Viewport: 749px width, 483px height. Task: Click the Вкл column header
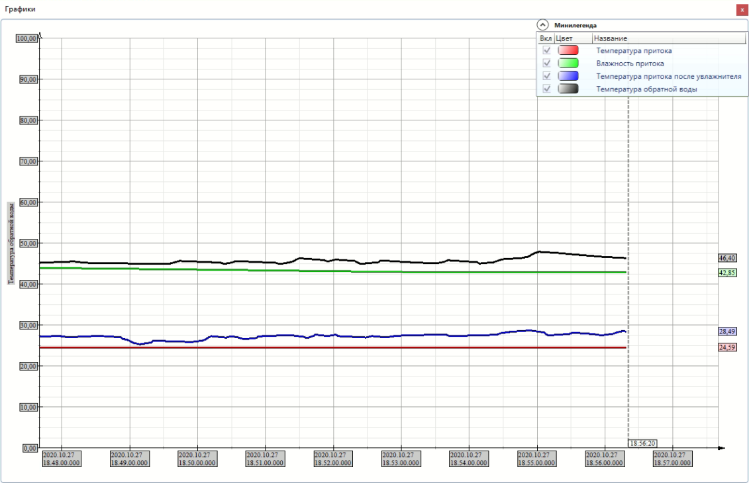pos(545,38)
